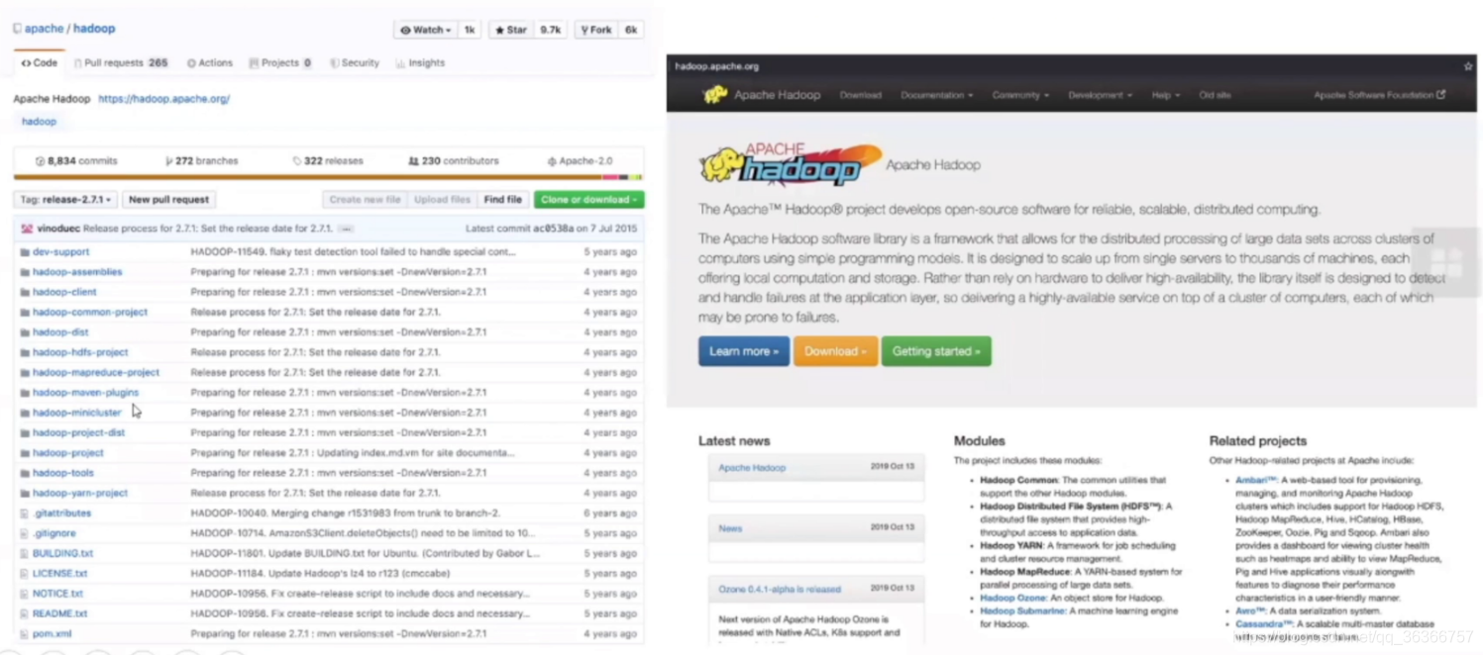This screenshot has width=1483, height=655.
Task: Open the hadoop-mapreduce-project folder
Action: point(96,372)
